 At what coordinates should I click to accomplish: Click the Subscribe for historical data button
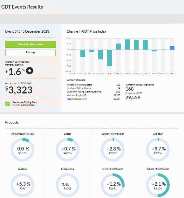pyautogui.click(x=31, y=44)
